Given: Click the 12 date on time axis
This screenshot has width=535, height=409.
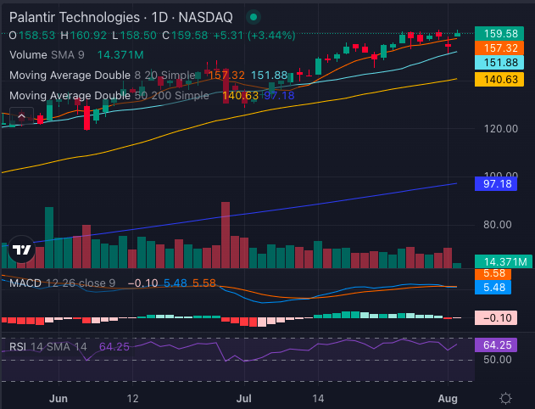Looking at the screenshot, I should 133,399.
